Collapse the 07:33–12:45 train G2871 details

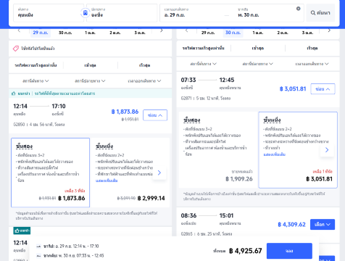coord(323,89)
